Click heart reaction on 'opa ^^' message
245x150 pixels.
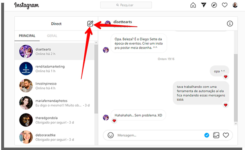226,77
